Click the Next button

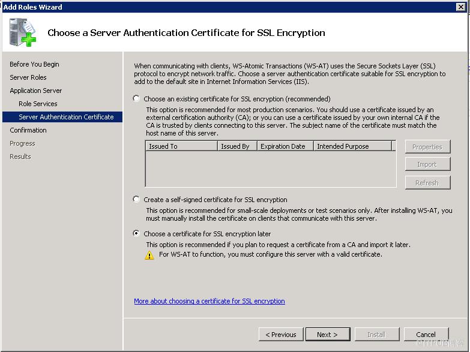pos(328,335)
